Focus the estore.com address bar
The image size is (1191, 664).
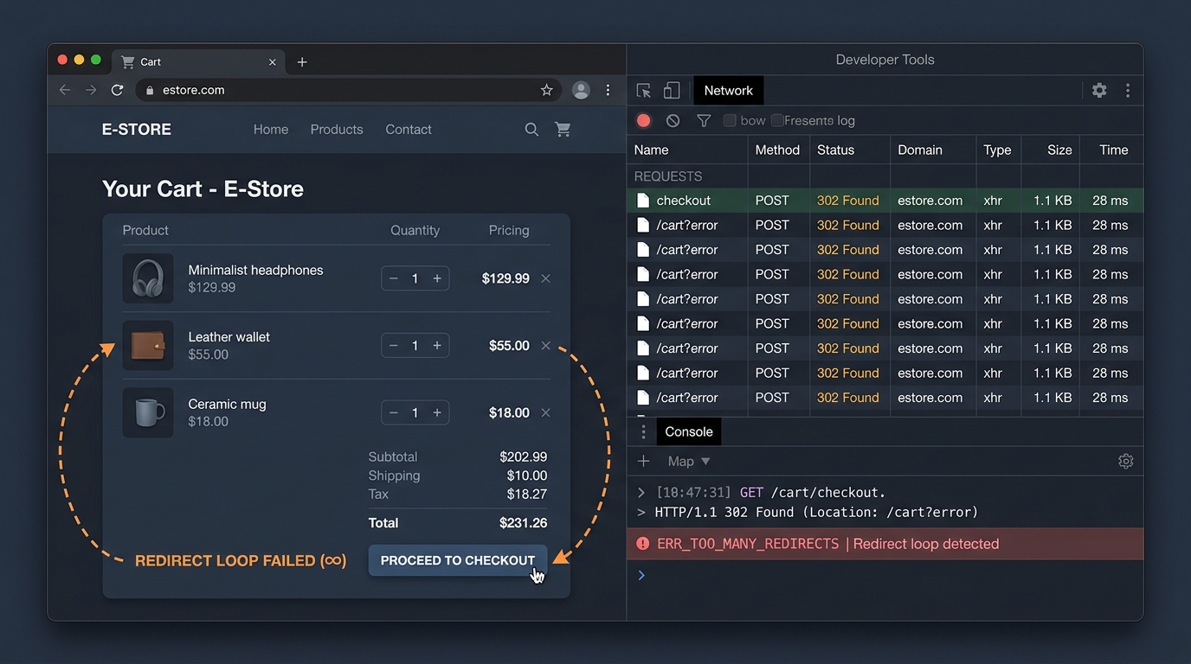(349, 90)
